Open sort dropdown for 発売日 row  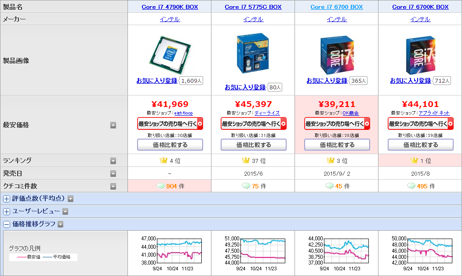tap(113, 173)
